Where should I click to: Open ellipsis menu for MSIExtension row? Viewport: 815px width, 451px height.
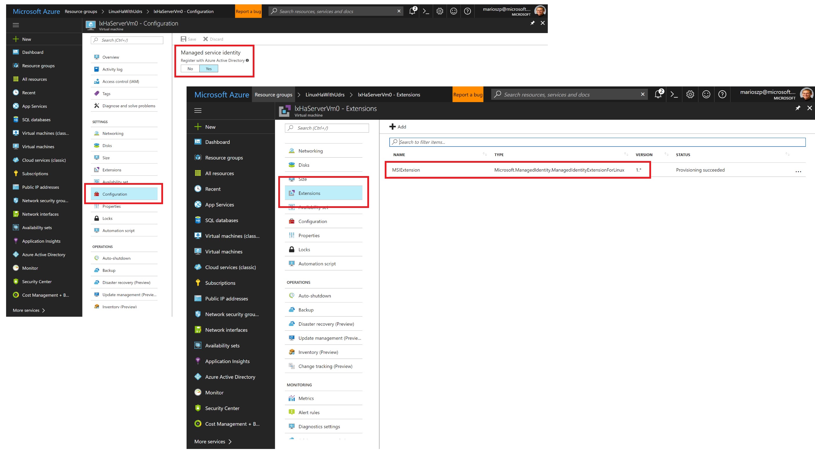798,171
